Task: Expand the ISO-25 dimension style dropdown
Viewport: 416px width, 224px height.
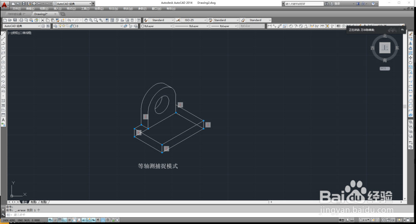Action: point(194,20)
